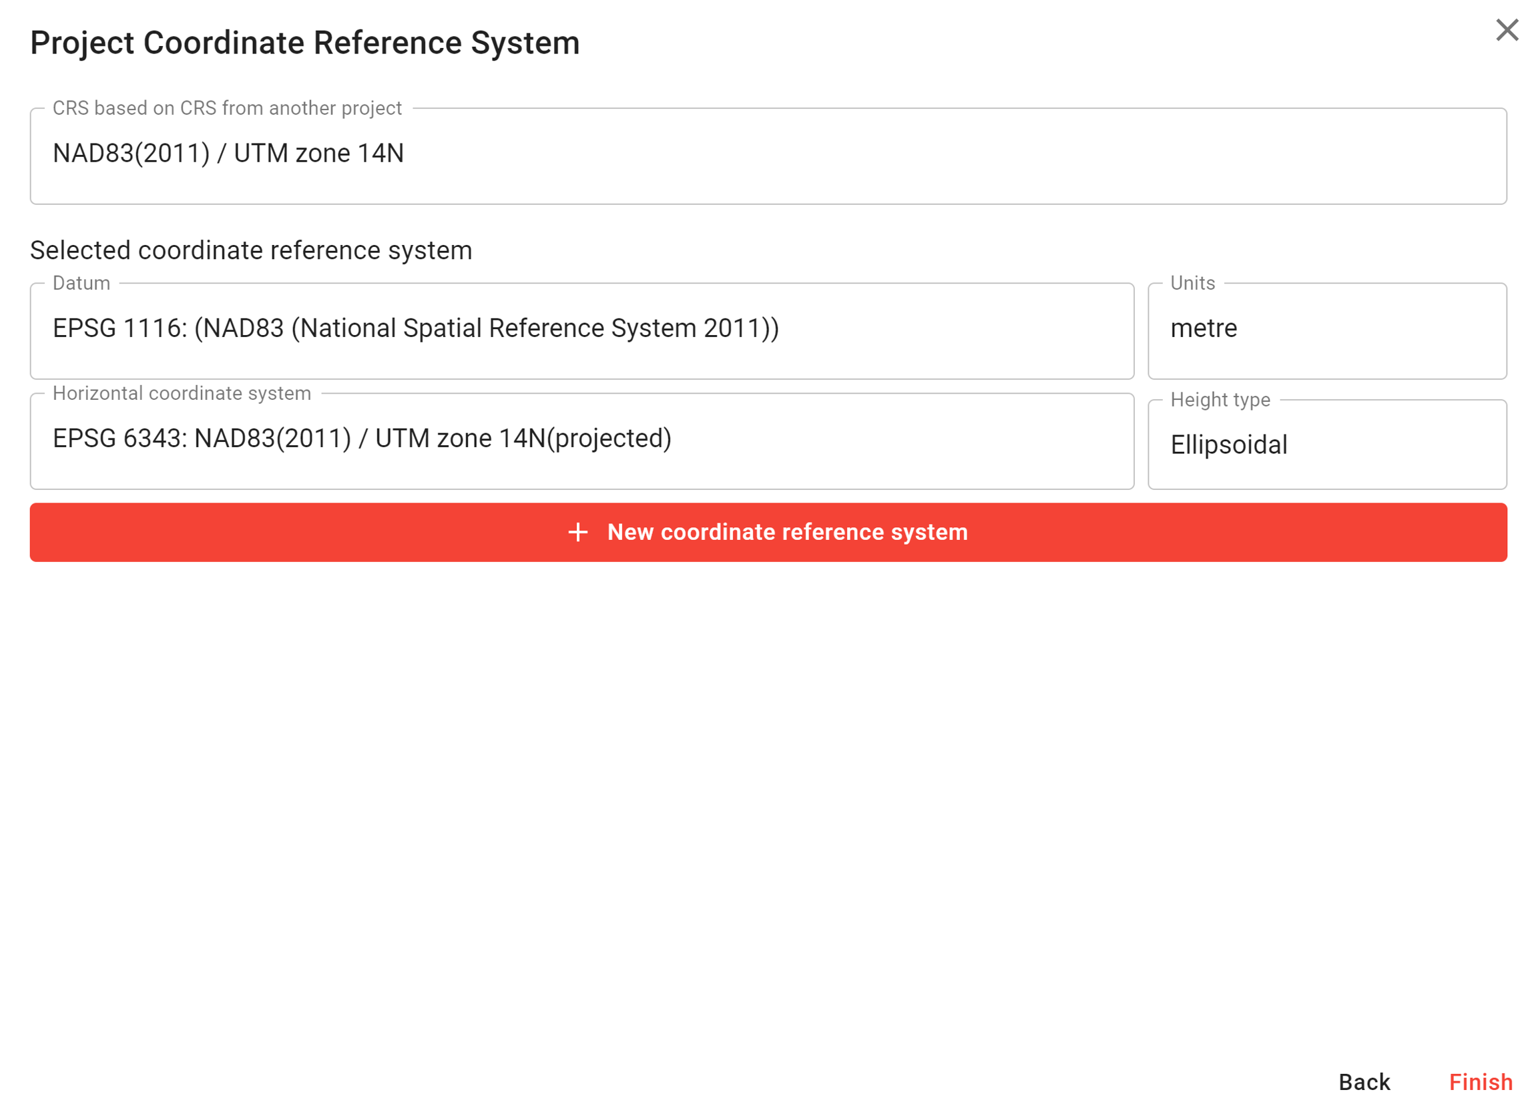The width and height of the screenshot is (1538, 1114).
Task: Click the plus icon on the red button
Action: point(578,532)
